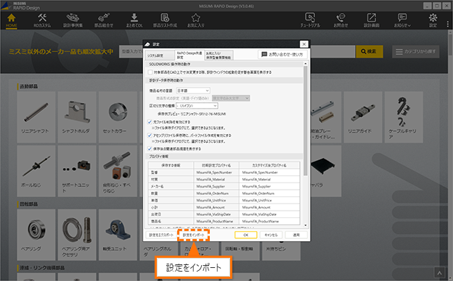Viewport: 453px width, 281px height.
Task: Expand お知らせ notifications dropdown
Action: (x=402, y=20)
